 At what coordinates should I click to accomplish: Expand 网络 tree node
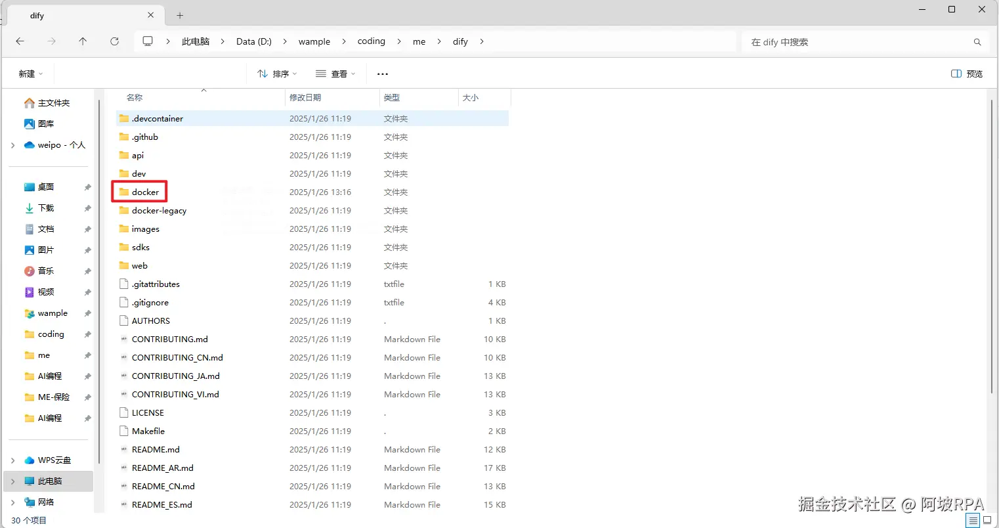[12, 502]
